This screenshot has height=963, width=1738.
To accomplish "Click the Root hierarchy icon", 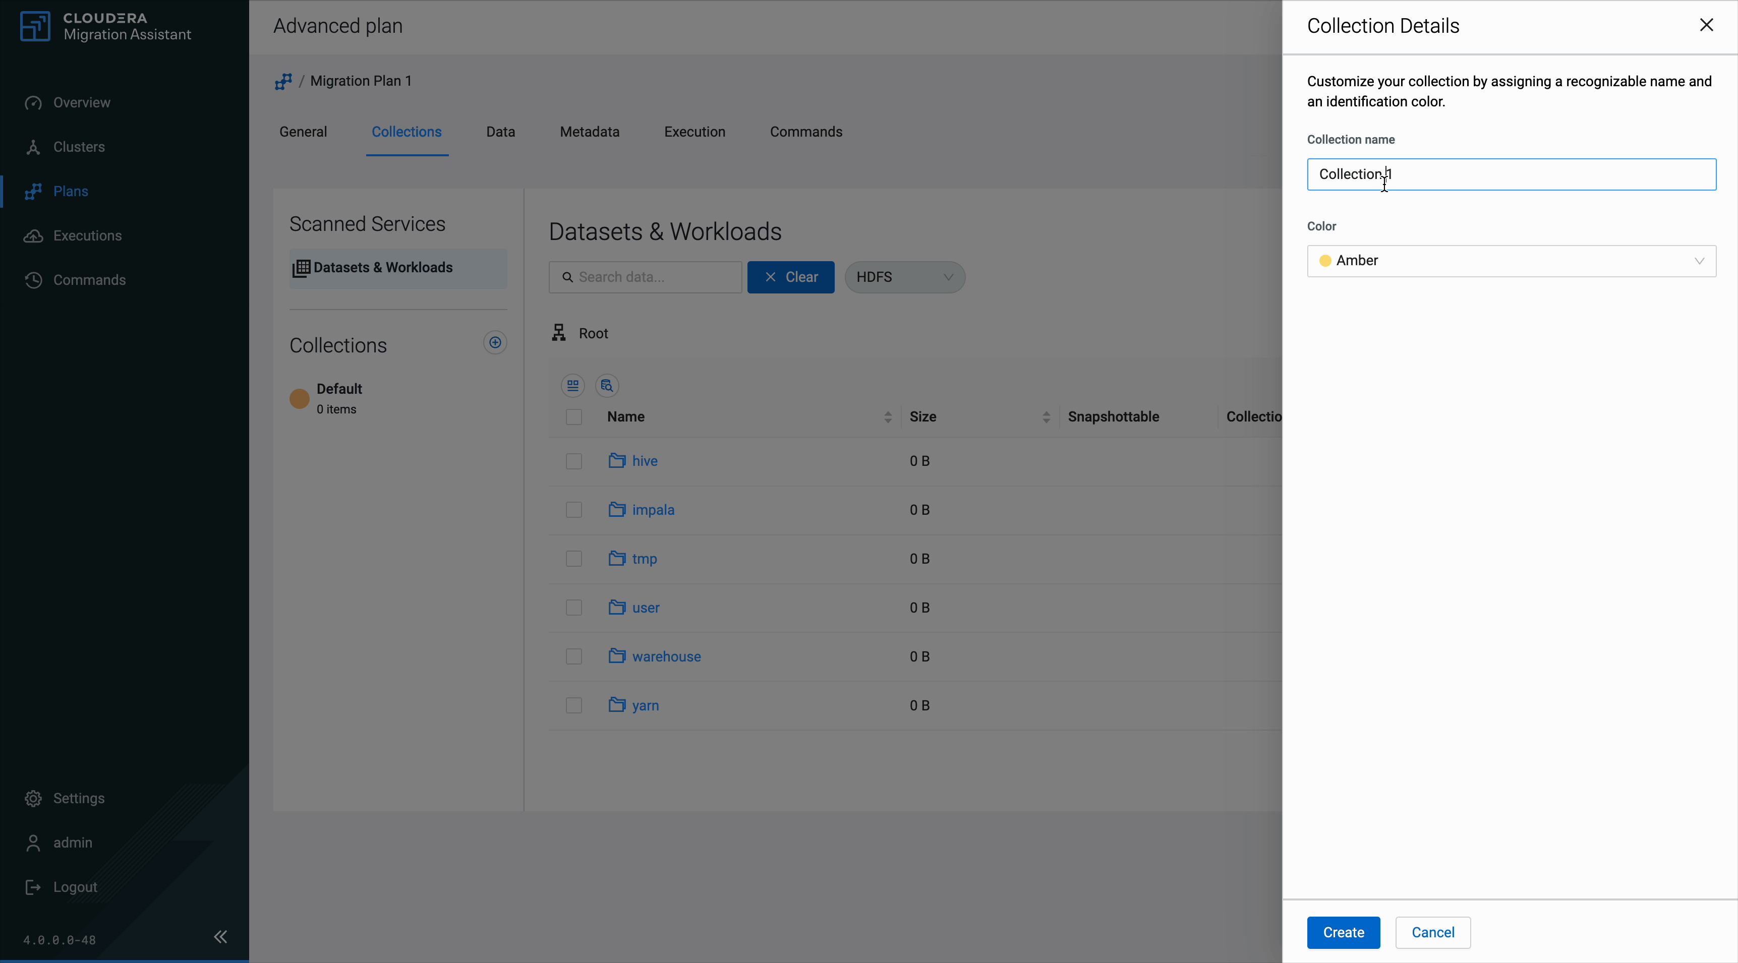I will click(x=559, y=333).
